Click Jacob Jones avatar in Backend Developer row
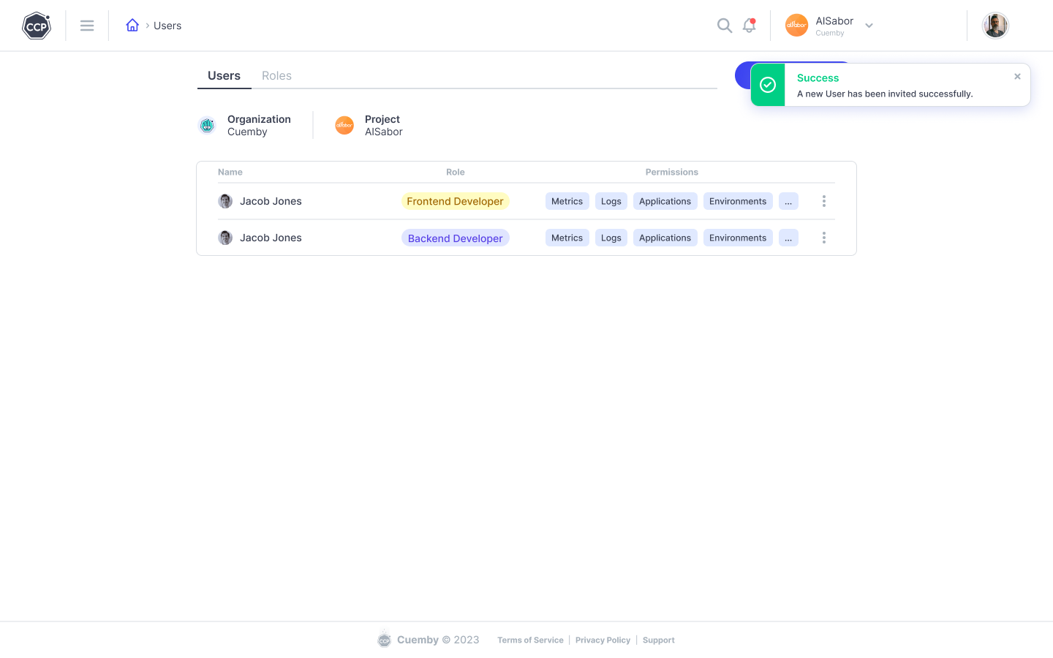This screenshot has width=1053, height=658. 225,238
